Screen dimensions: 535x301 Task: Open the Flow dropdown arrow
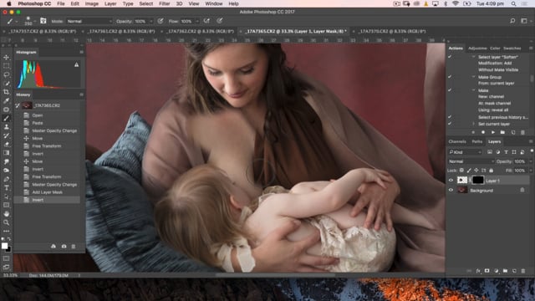197,21
